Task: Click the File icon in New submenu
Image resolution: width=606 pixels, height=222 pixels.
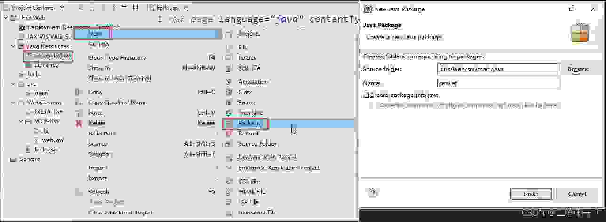Action: point(229,48)
